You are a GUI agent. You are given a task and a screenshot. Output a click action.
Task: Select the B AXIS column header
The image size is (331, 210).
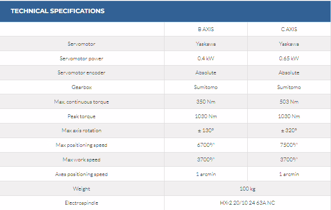coord(206,29)
